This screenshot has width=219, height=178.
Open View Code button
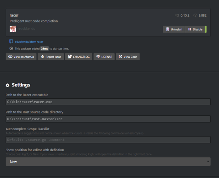click(128, 57)
